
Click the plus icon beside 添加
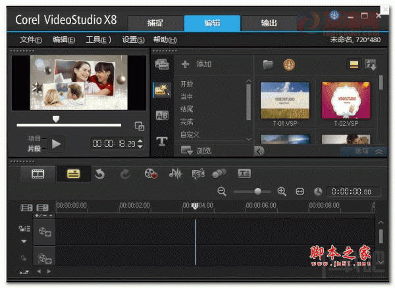point(186,64)
